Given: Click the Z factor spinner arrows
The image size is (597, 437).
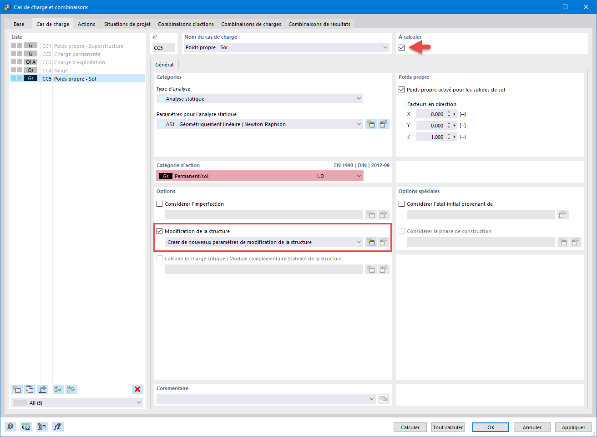Looking at the screenshot, I should [449, 137].
